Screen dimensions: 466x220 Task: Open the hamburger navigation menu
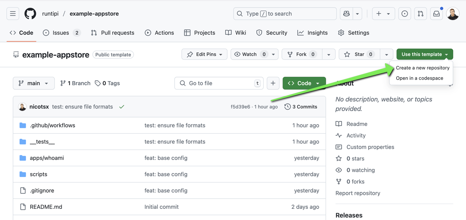pos(13,14)
